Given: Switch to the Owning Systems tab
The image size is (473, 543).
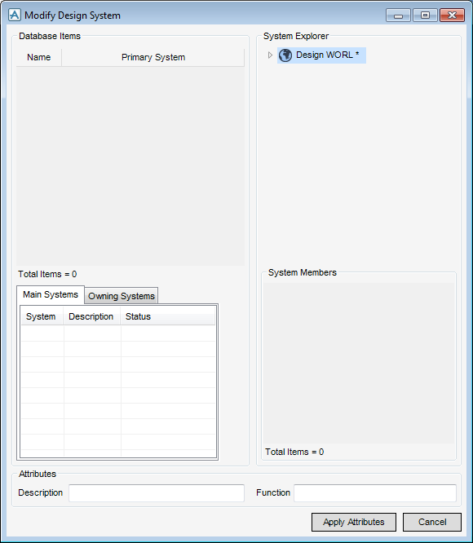Looking at the screenshot, I should pyautogui.click(x=122, y=296).
